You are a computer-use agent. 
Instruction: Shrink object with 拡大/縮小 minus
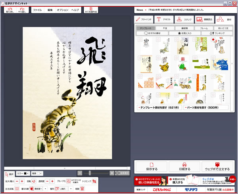(17, 181)
